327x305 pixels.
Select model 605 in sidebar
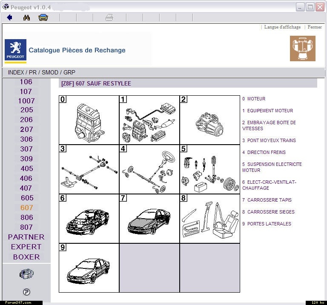point(27,198)
